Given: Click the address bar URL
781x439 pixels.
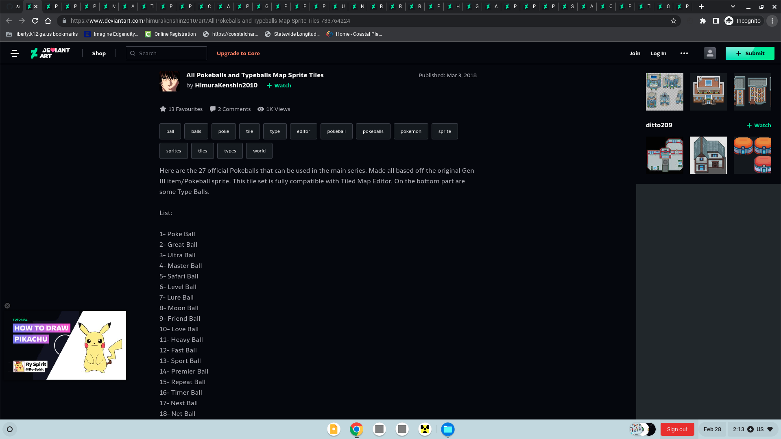Looking at the screenshot, I should tap(210, 21).
